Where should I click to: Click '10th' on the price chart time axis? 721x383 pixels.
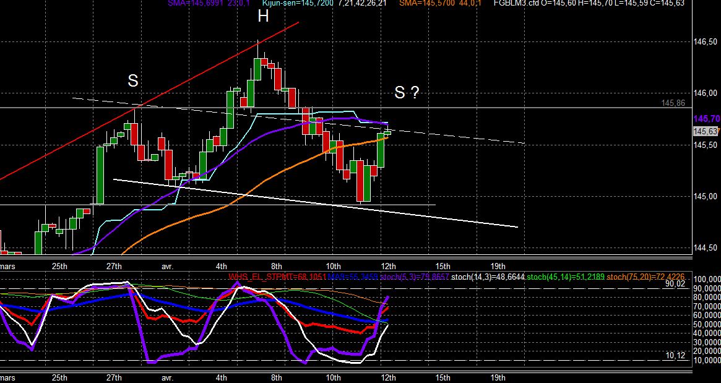pos(334,266)
